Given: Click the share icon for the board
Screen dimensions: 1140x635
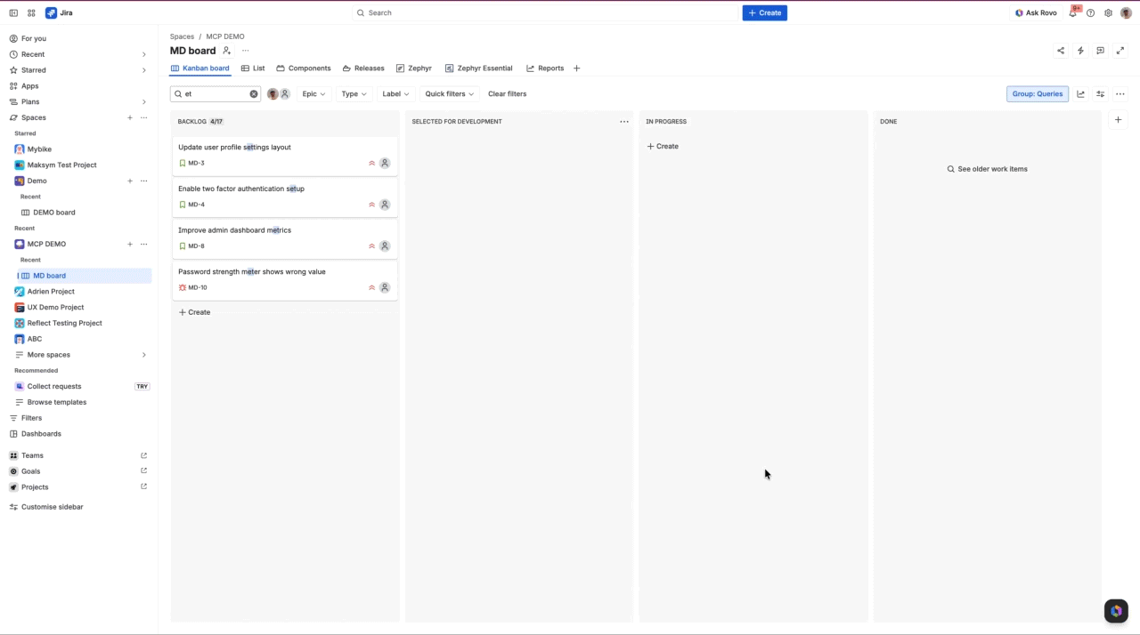Looking at the screenshot, I should point(1061,51).
